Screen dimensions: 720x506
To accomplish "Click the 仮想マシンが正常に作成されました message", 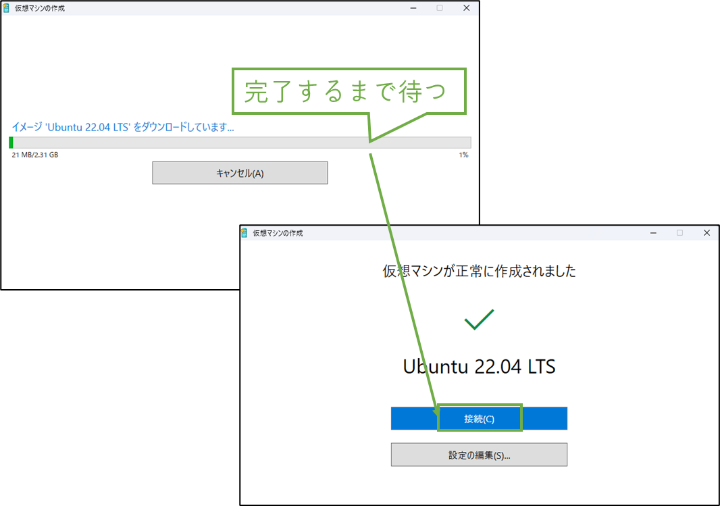I will click(479, 271).
